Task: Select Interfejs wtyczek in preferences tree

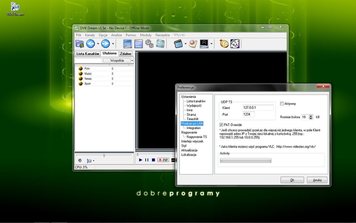Action: coord(192,141)
